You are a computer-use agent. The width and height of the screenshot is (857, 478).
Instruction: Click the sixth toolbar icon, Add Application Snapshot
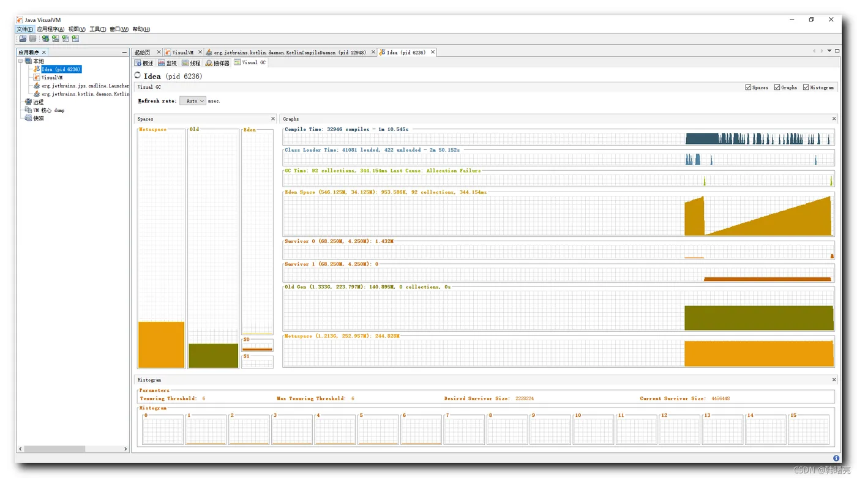(x=75, y=39)
